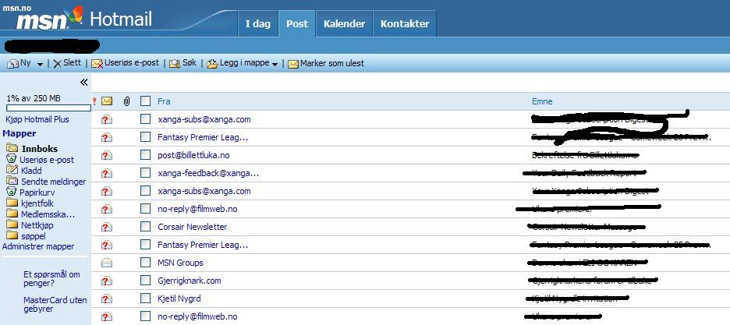Screen dimensions: 730x325
Task: Click the storage usage bar
Action: [48, 108]
